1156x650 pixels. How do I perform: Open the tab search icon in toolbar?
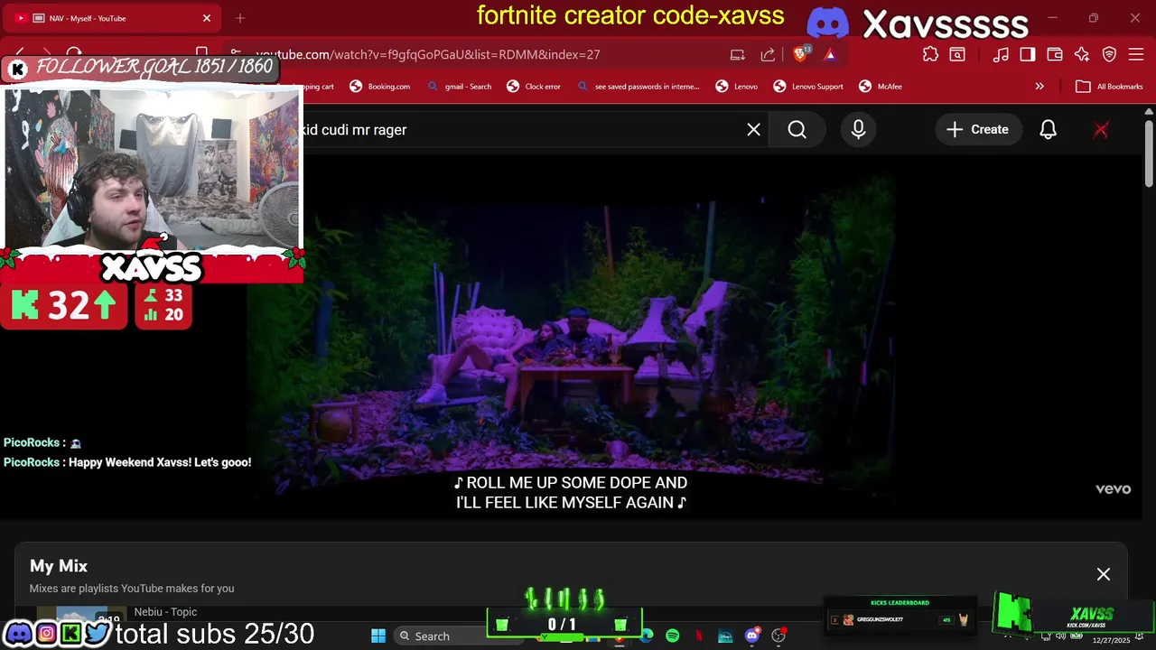pos(956,54)
